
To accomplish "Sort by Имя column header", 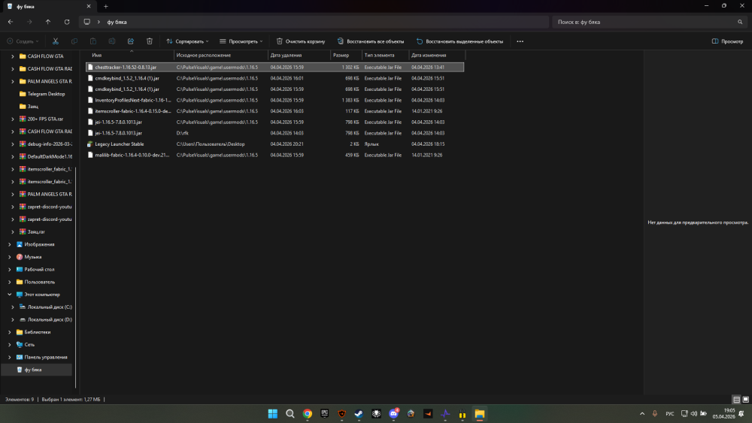I will 129,55.
